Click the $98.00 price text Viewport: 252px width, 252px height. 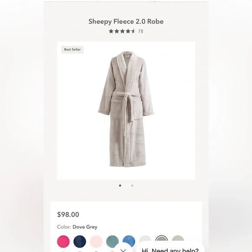coord(68,214)
